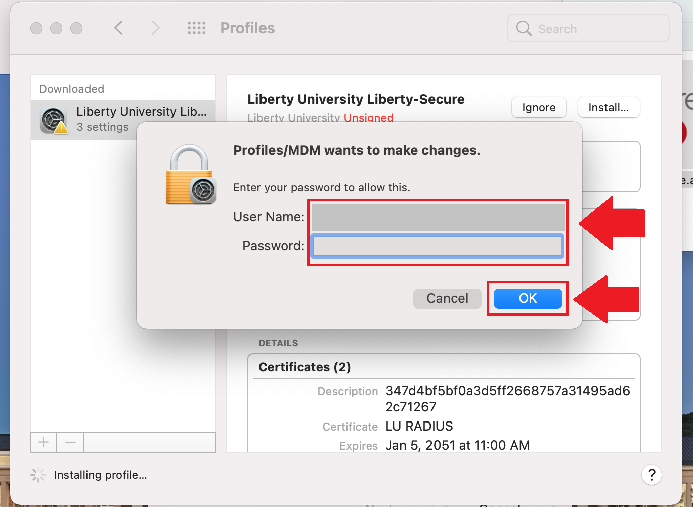Focus the User Name field
Image resolution: width=693 pixels, height=507 pixels.
tap(438, 217)
